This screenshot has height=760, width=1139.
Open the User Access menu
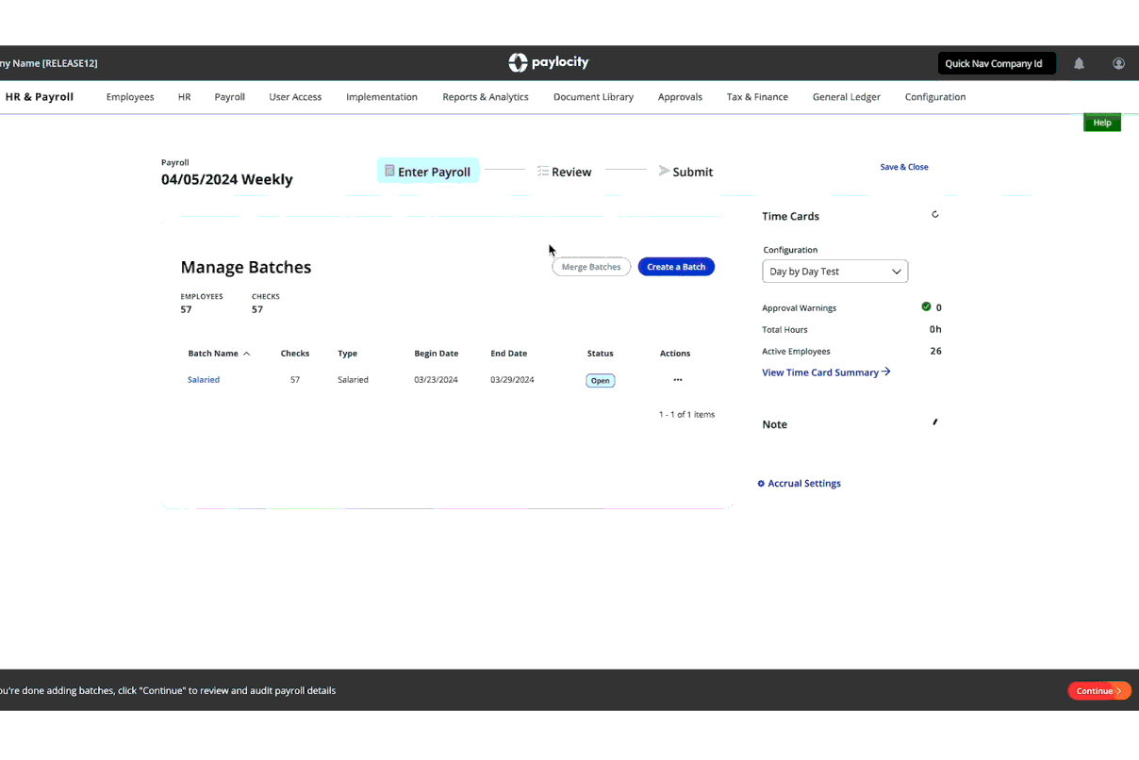(295, 97)
